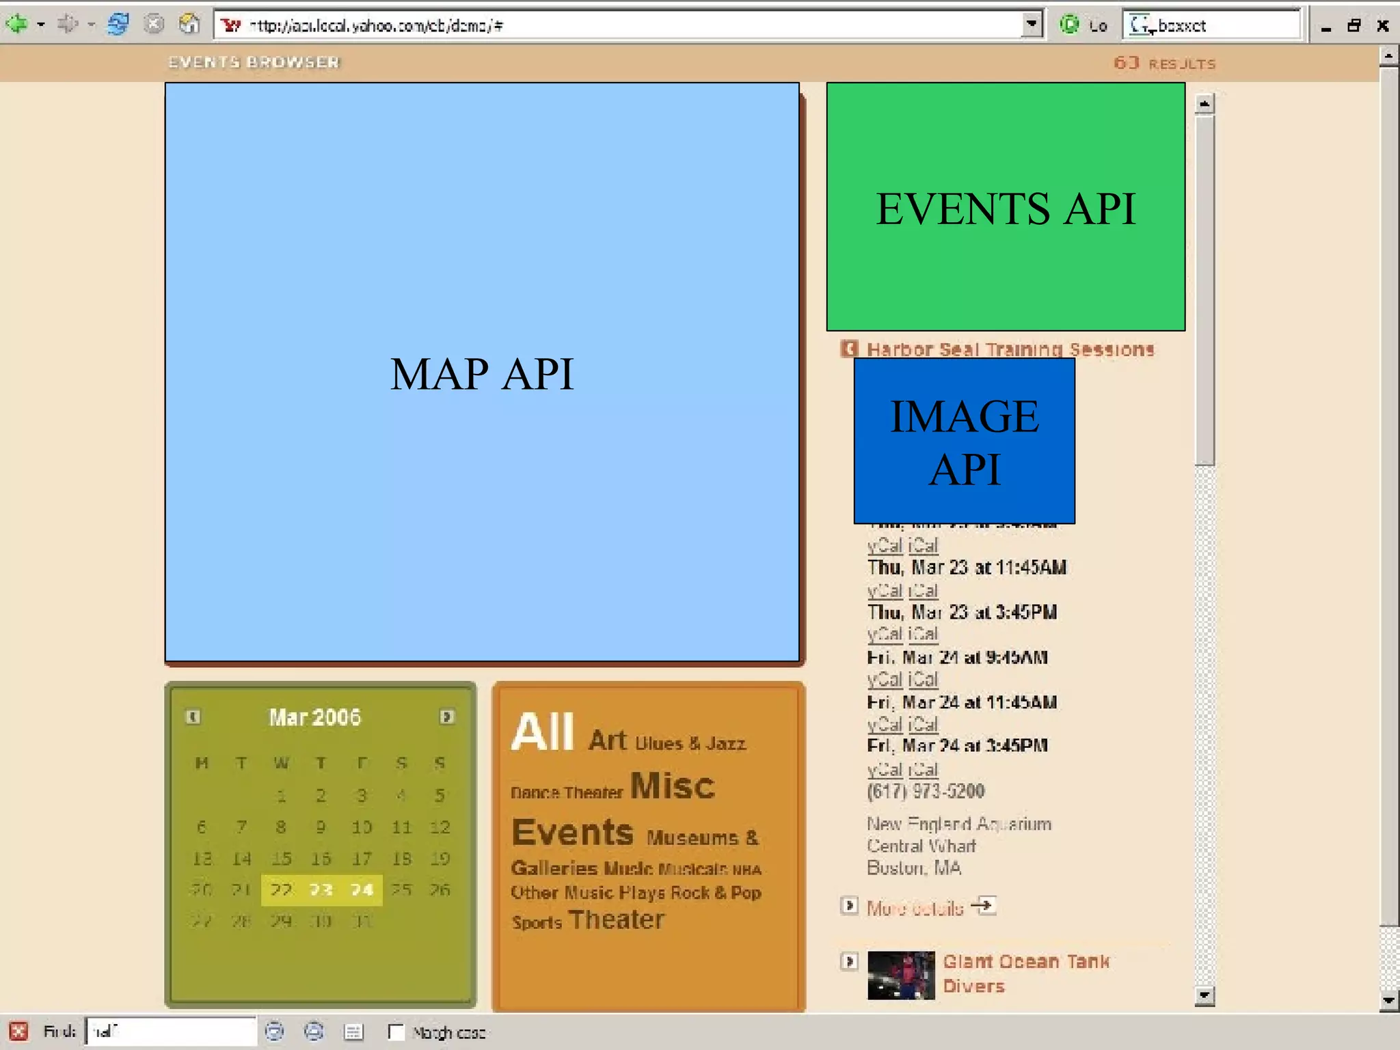Expand the More details arrow box
Image resolution: width=1400 pixels, height=1050 pixels.
tap(849, 906)
